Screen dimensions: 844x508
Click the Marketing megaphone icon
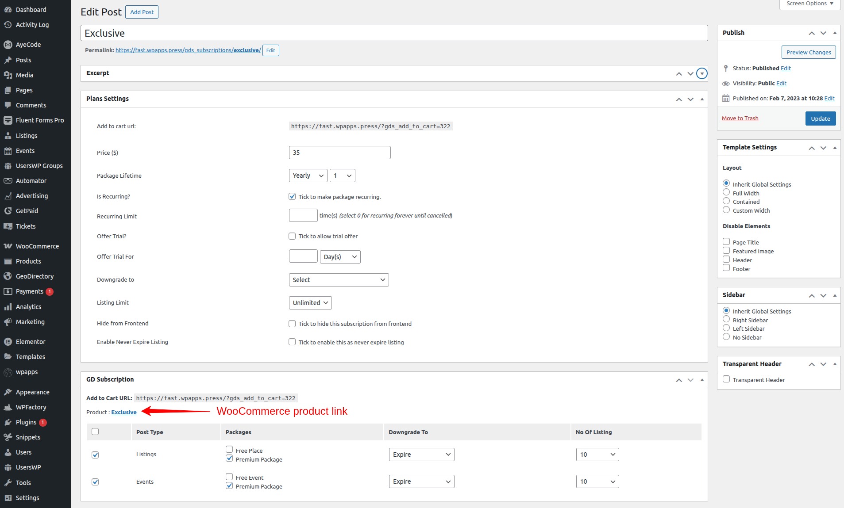8,322
